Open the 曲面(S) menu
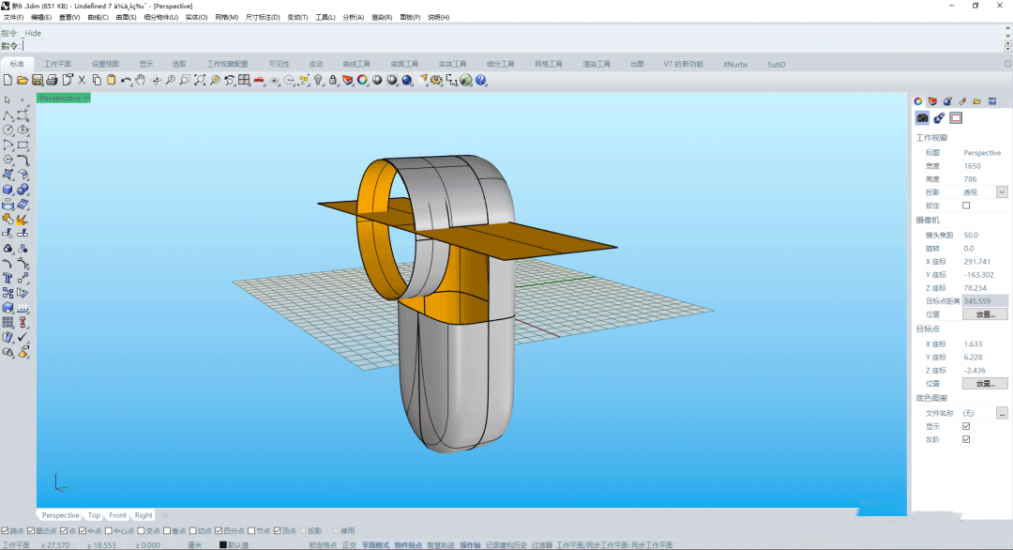Image resolution: width=1013 pixels, height=550 pixels. pyautogui.click(x=125, y=18)
